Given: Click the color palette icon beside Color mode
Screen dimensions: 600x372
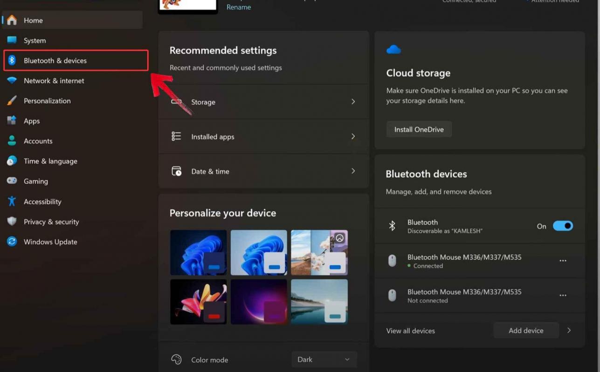Looking at the screenshot, I should tap(176, 359).
